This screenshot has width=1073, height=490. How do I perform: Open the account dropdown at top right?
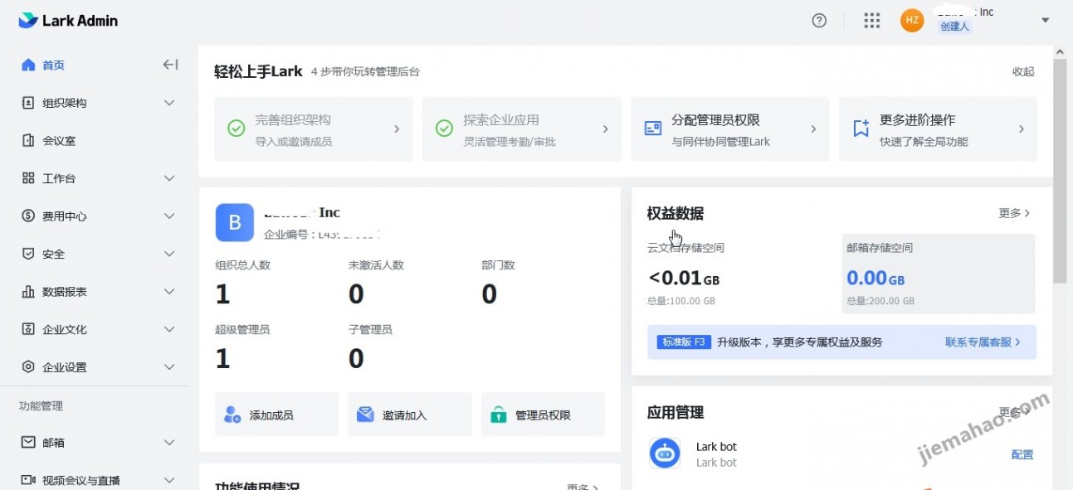[1044, 21]
